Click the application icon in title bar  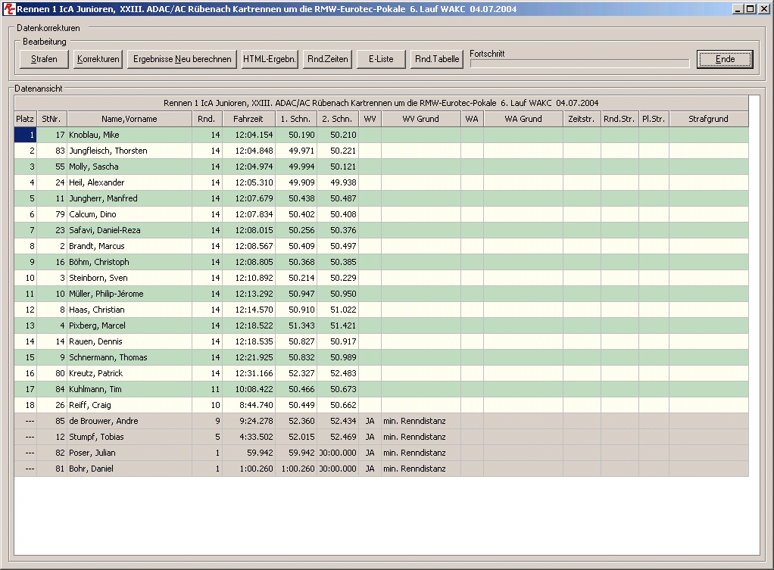click(9, 8)
